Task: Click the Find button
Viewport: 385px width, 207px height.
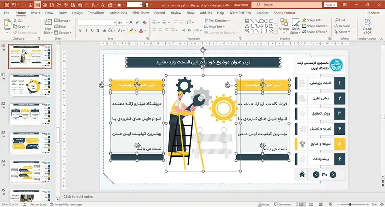Action: 340,20
